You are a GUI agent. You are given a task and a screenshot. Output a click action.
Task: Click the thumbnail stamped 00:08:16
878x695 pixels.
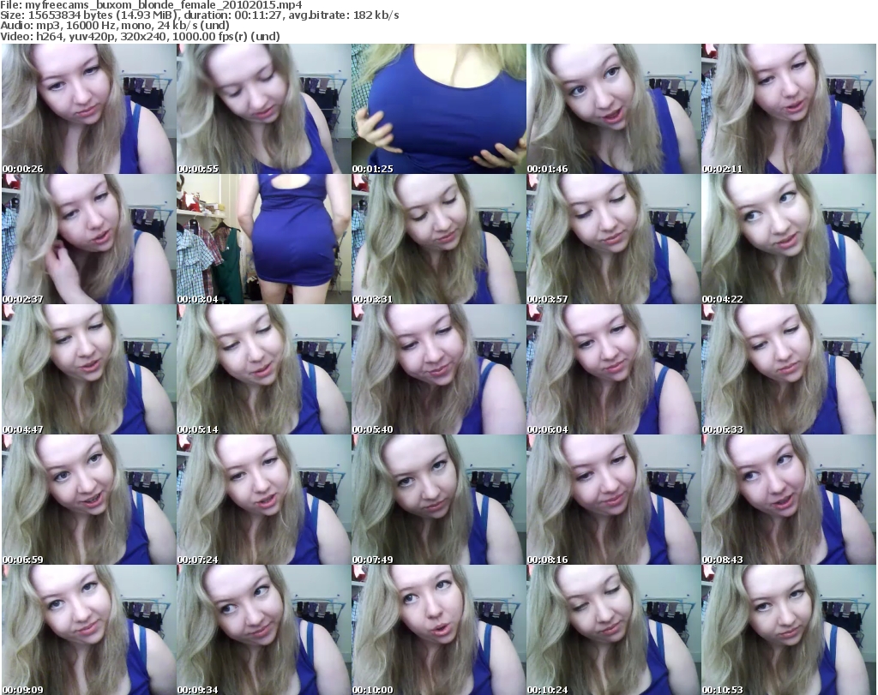coord(614,500)
